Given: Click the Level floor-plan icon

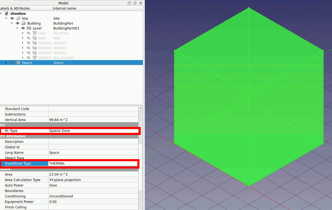Looking at the screenshot, I should 29,28.
